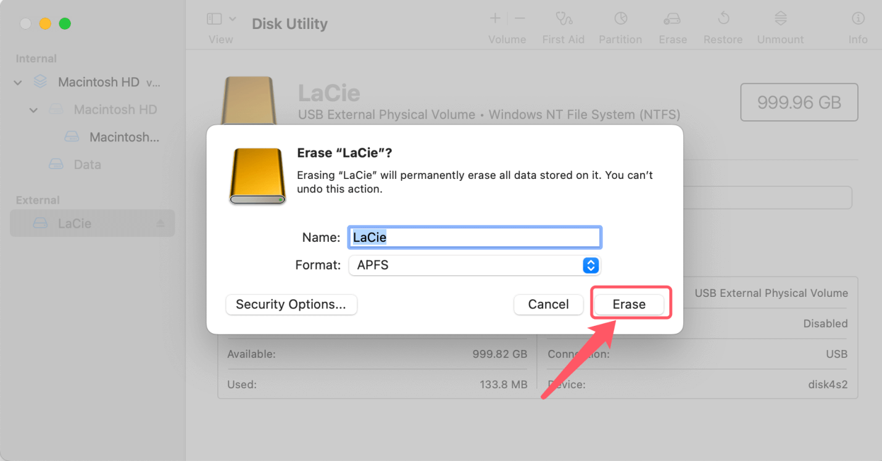Collapse the Macintosh HD volume group
The width and height of the screenshot is (882, 461).
[18, 82]
